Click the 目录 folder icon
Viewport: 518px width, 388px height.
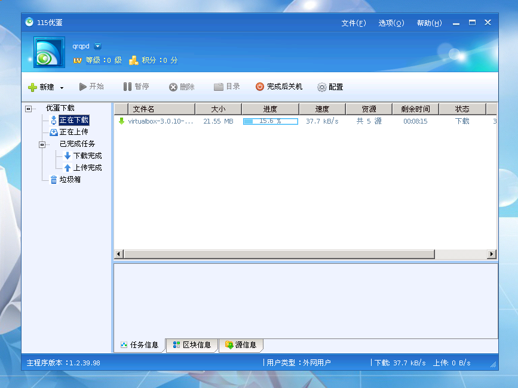click(x=218, y=87)
